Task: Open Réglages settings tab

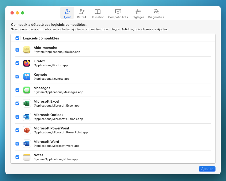Action: 138,13
